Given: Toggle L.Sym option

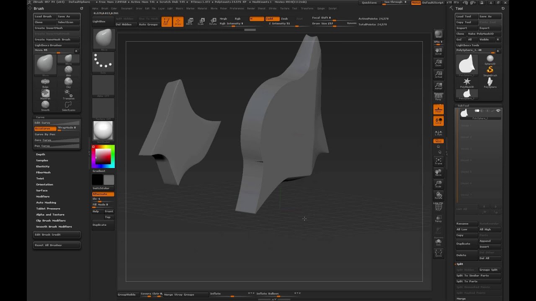Looking at the screenshot, I should point(438,133).
